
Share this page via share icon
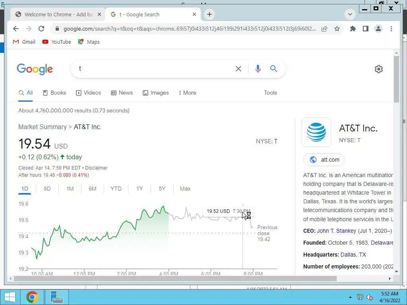point(324,29)
